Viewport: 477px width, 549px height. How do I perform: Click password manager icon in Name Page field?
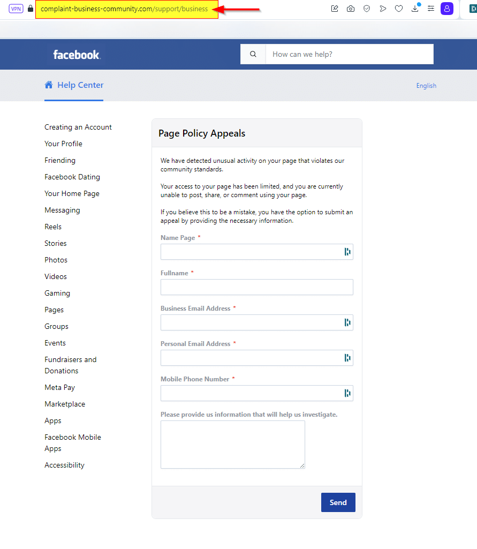click(347, 252)
